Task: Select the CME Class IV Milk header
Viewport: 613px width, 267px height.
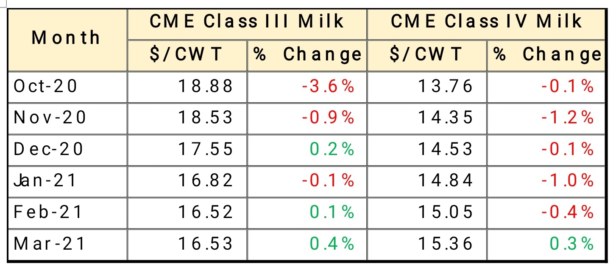Action: tap(486, 22)
